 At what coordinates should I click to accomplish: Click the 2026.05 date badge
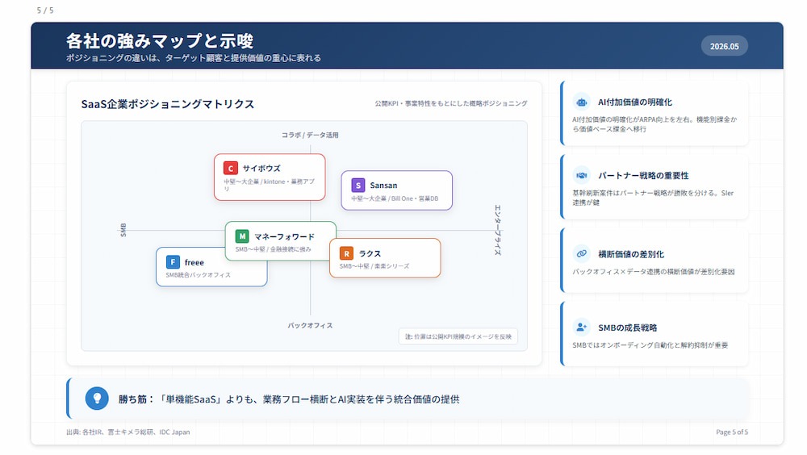[724, 46]
